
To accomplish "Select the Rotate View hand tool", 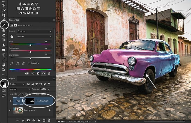I will (x=4, y=65).
